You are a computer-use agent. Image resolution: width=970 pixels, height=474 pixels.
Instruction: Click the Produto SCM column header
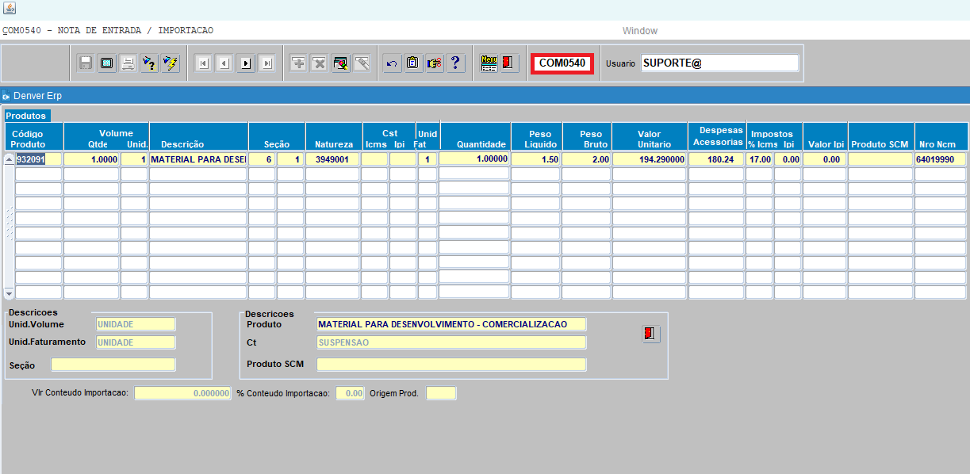coord(880,144)
